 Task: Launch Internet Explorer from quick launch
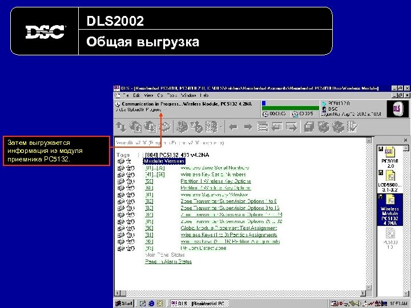pos(151,303)
